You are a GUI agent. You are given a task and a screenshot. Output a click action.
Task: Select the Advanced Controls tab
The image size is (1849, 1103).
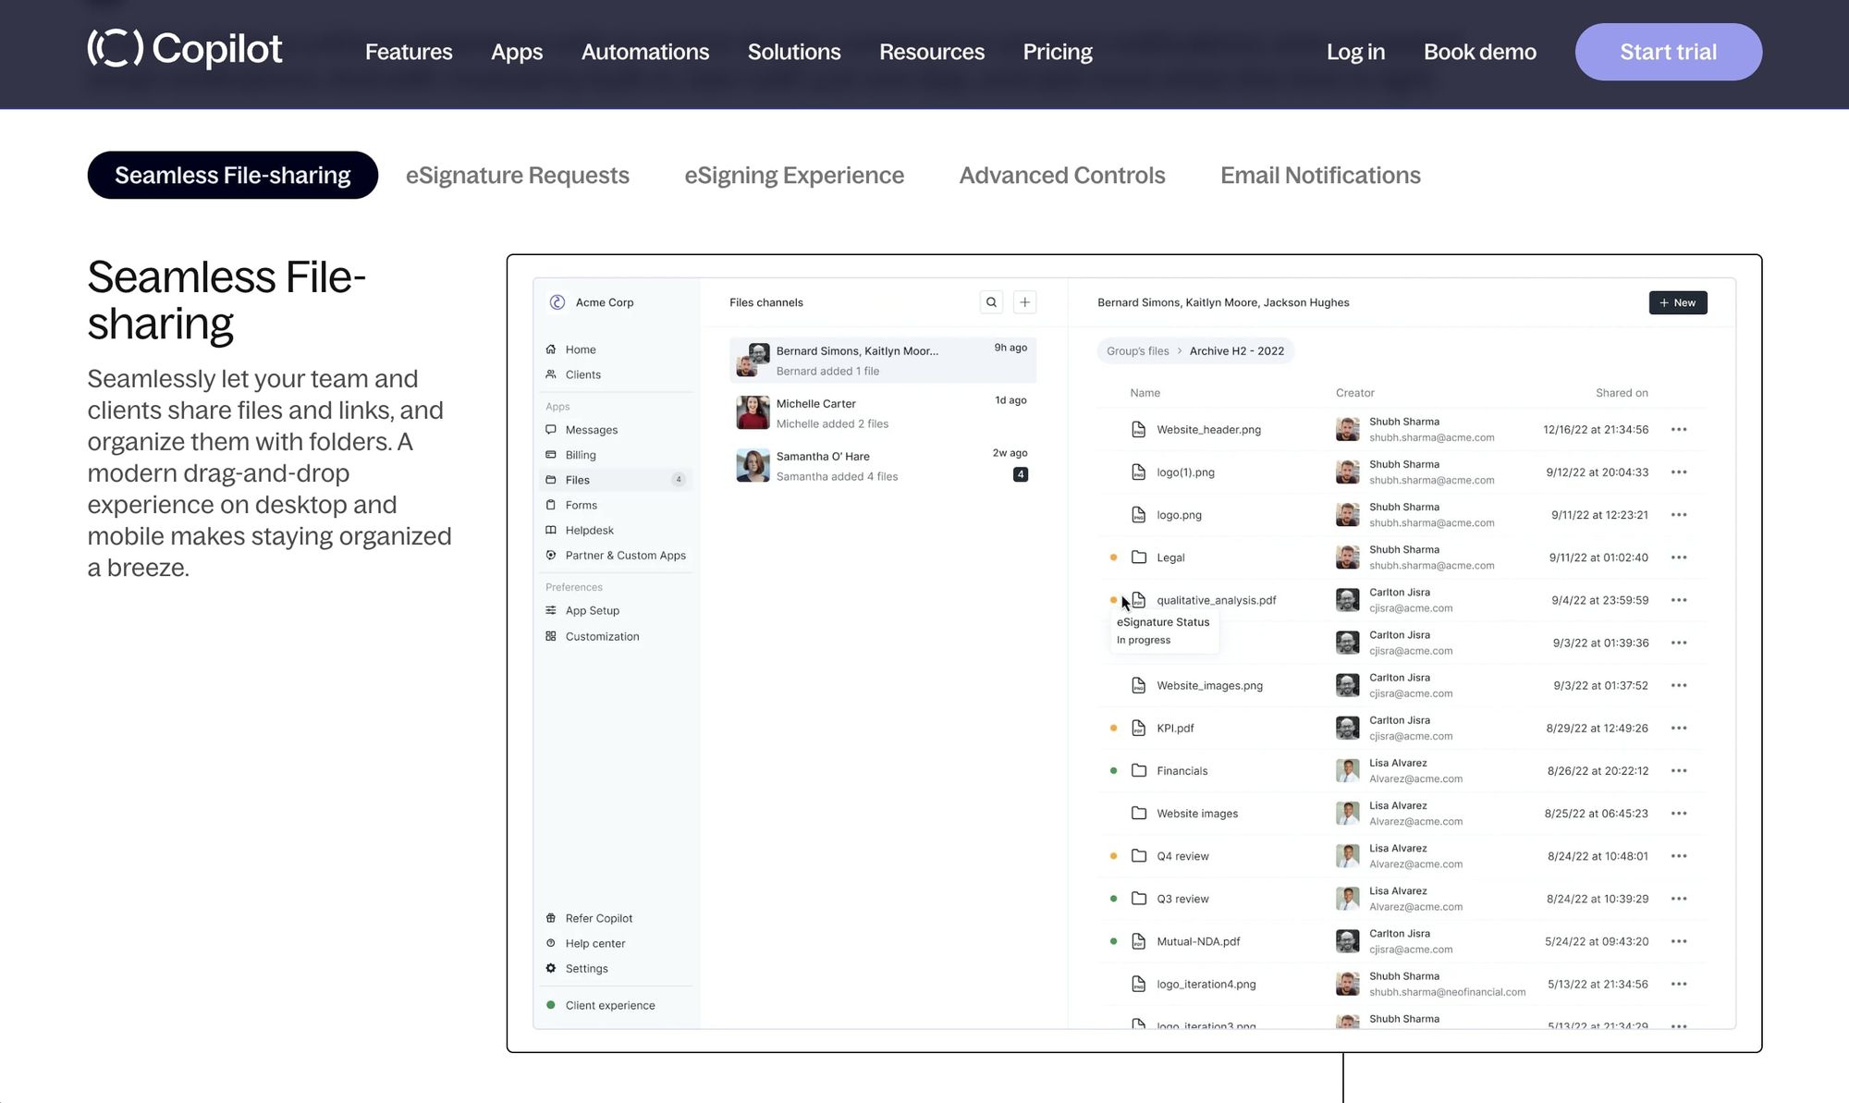point(1061,175)
